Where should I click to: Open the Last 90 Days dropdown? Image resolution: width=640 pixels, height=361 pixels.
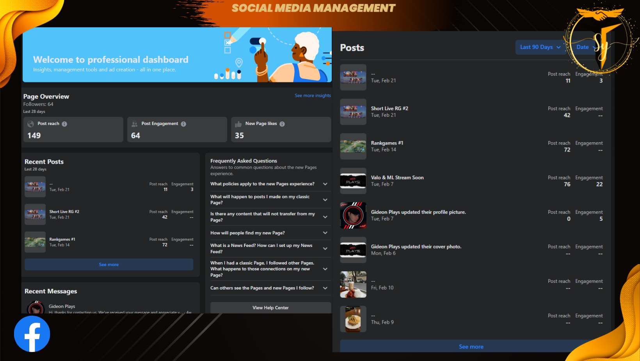point(540,47)
